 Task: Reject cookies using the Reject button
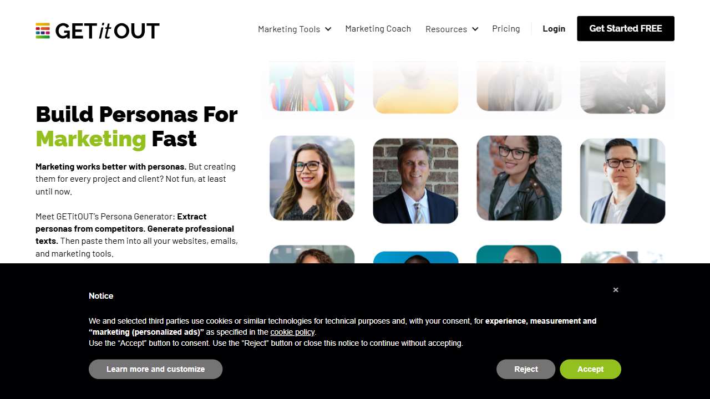coord(526,369)
